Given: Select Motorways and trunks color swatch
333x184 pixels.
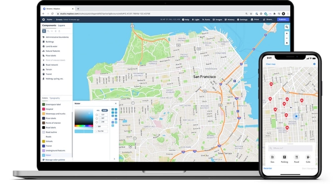Looking at the screenshot, I should pos(44,114).
